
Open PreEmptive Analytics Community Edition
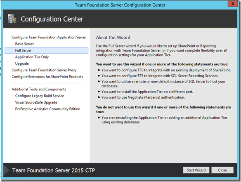tap(47, 109)
